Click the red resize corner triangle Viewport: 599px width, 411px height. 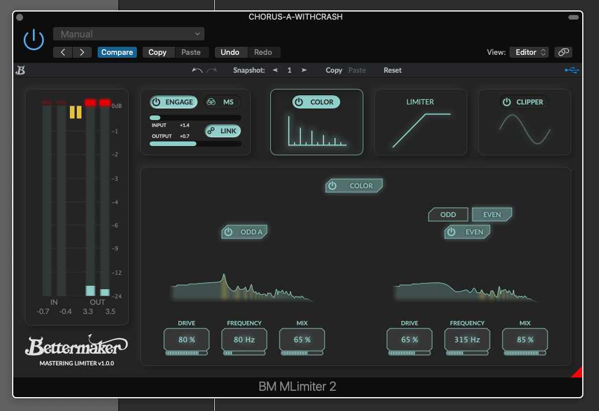click(578, 372)
